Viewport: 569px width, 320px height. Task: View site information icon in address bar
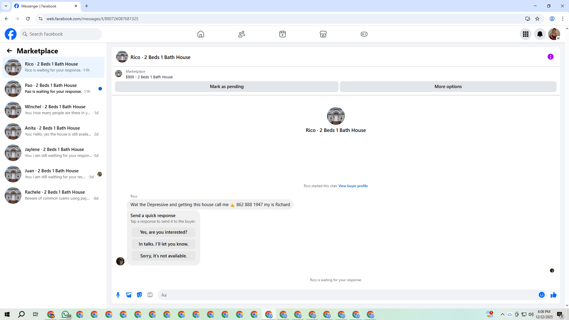(x=41, y=19)
